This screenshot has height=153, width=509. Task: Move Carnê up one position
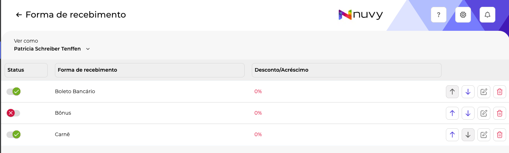coord(452,135)
